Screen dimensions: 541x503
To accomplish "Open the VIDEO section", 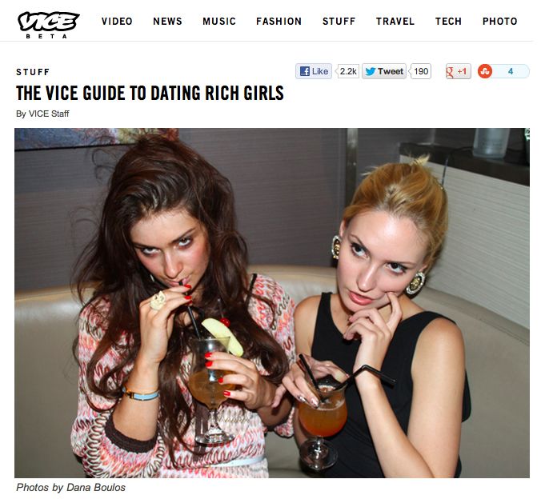I will tap(117, 22).
